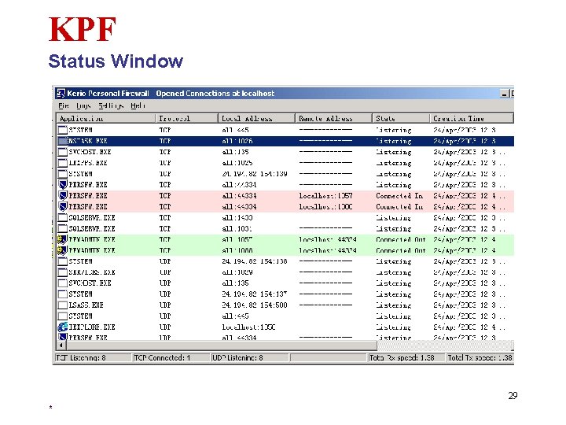Select the MSTASK.EXE row name
This screenshot has width=566, height=425.
click(x=88, y=141)
